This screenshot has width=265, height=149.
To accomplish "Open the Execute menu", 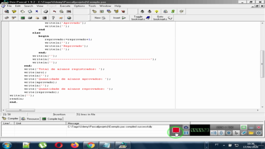I will point(65,6).
